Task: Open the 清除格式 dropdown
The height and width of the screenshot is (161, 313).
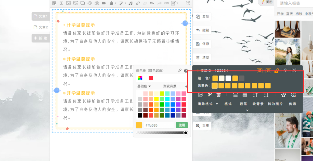Action: 208,104
